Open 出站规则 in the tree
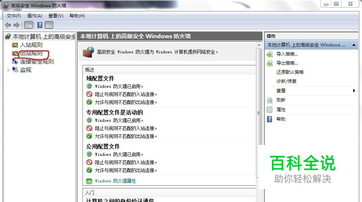 31,53
